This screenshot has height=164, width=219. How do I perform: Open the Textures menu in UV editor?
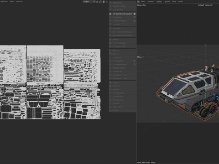click(x=19, y=1)
